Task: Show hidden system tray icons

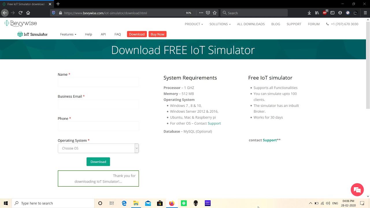Action: coord(310,203)
